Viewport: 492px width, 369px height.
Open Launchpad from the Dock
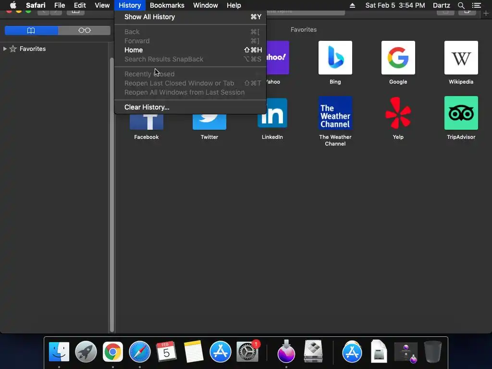coord(86,351)
